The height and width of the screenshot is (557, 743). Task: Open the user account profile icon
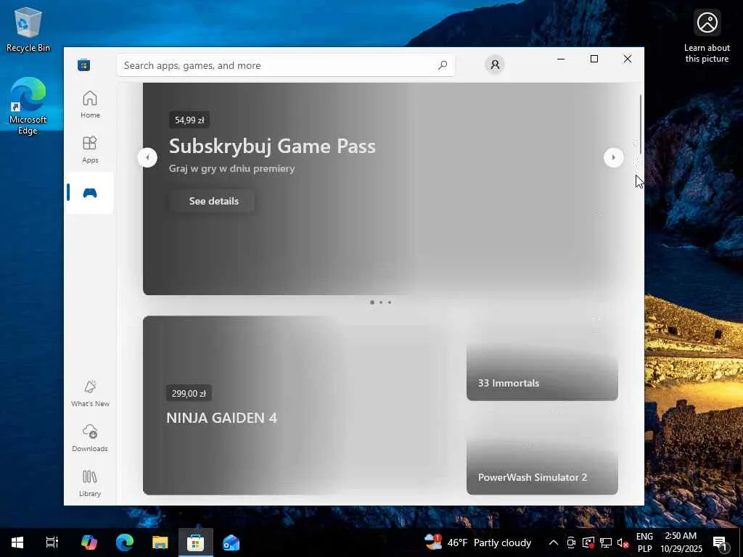coord(495,65)
